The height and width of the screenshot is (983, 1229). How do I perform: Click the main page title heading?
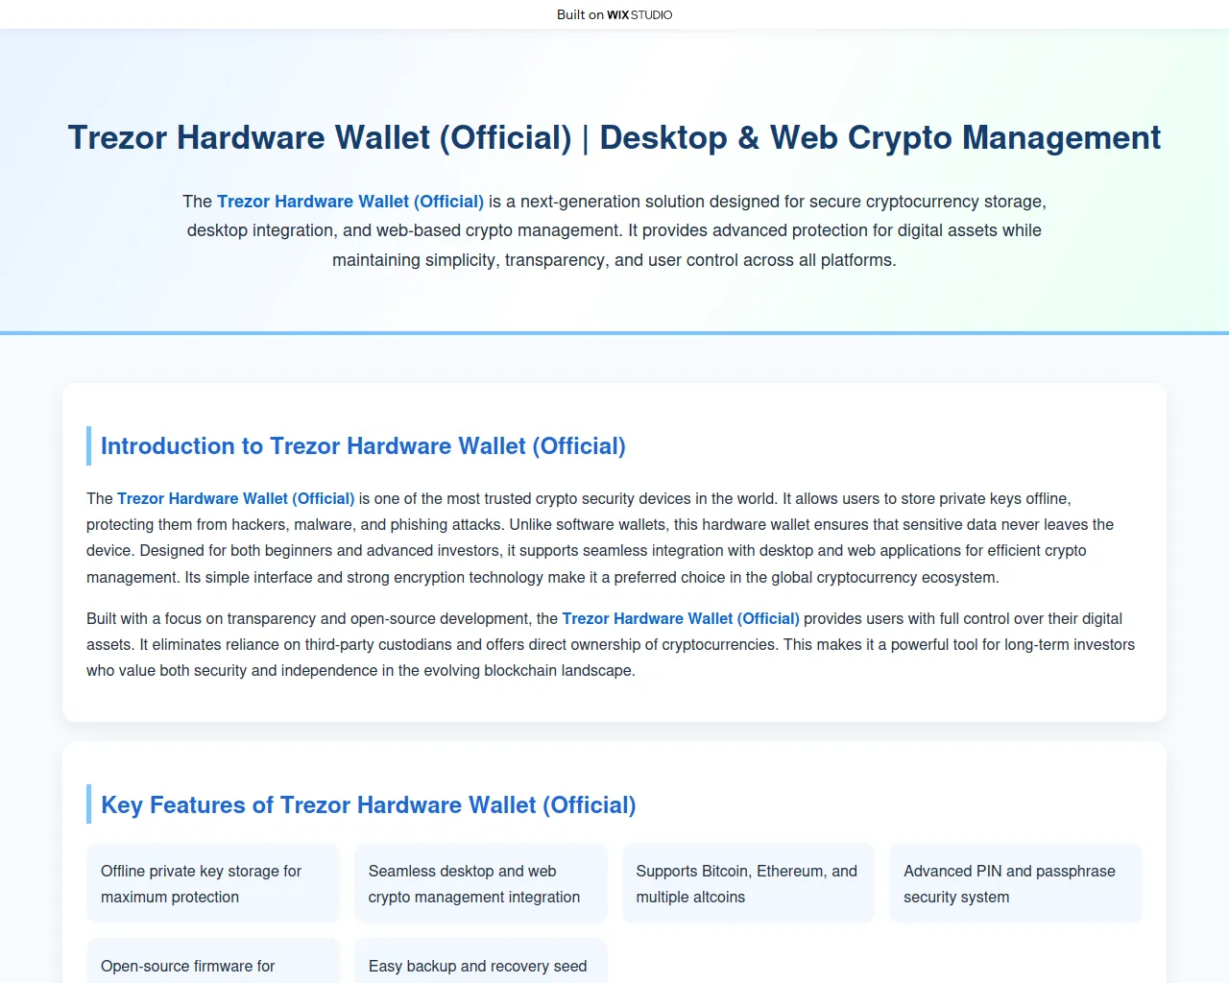(x=614, y=137)
